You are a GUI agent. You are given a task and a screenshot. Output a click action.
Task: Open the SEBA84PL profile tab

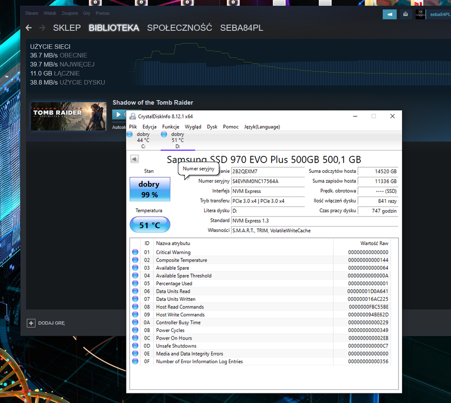click(241, 28)
